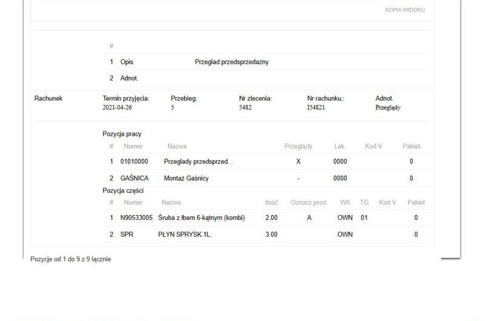Screen dimensions: 485x321
Task: Select 'Przeglad przedsprzedazny' description text
Action: [x=232, y=62]
